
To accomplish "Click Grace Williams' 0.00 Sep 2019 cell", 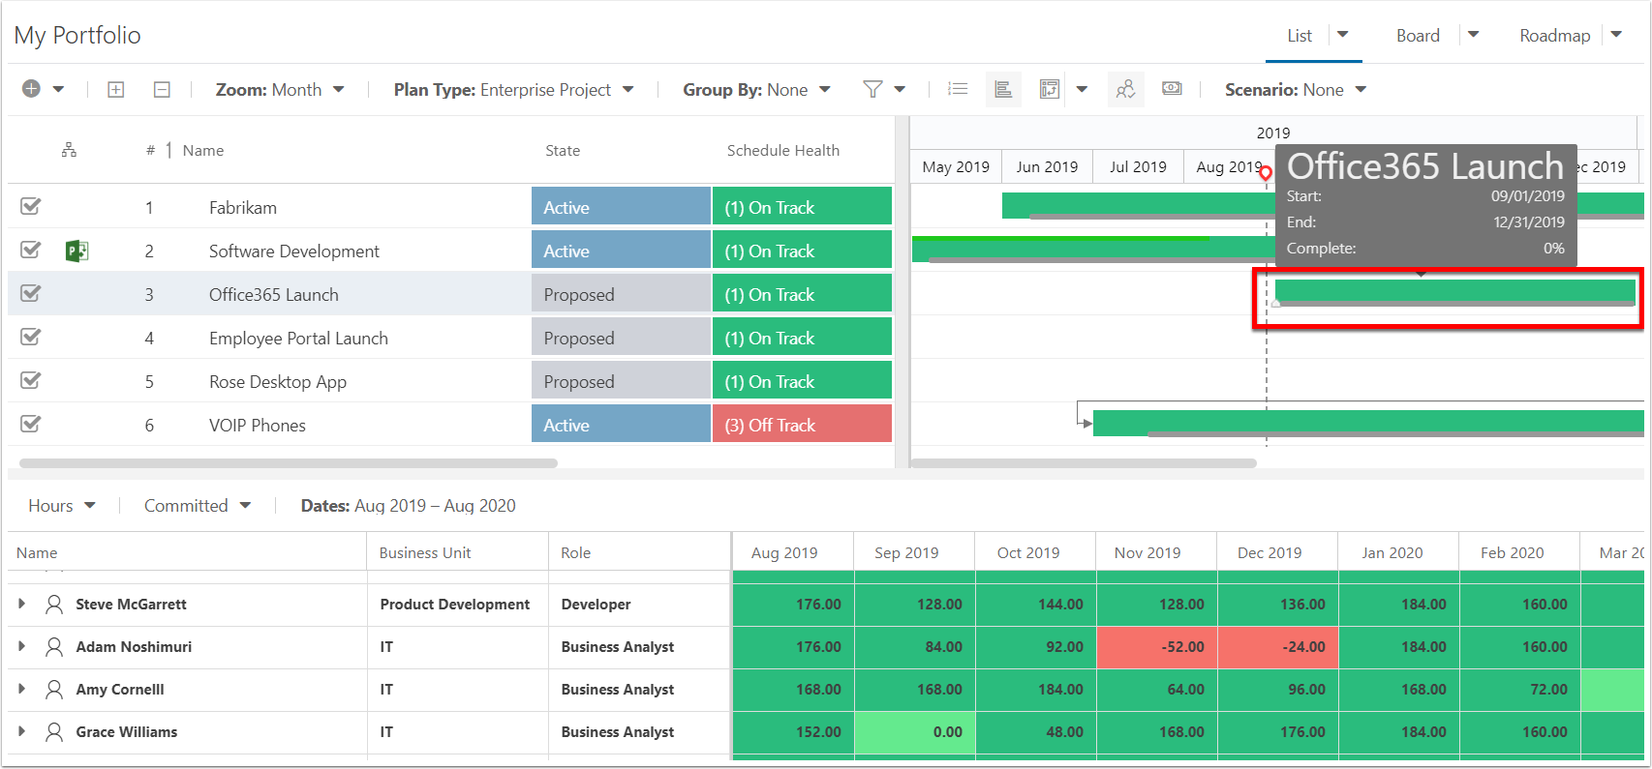I will (914, 731).
